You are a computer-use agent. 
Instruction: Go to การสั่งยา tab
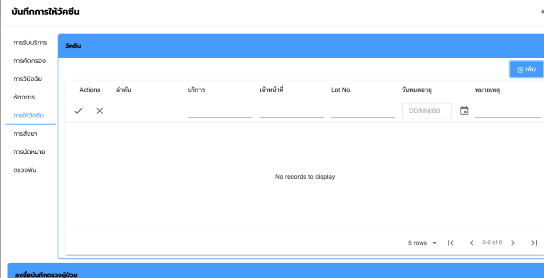[25, 134]
